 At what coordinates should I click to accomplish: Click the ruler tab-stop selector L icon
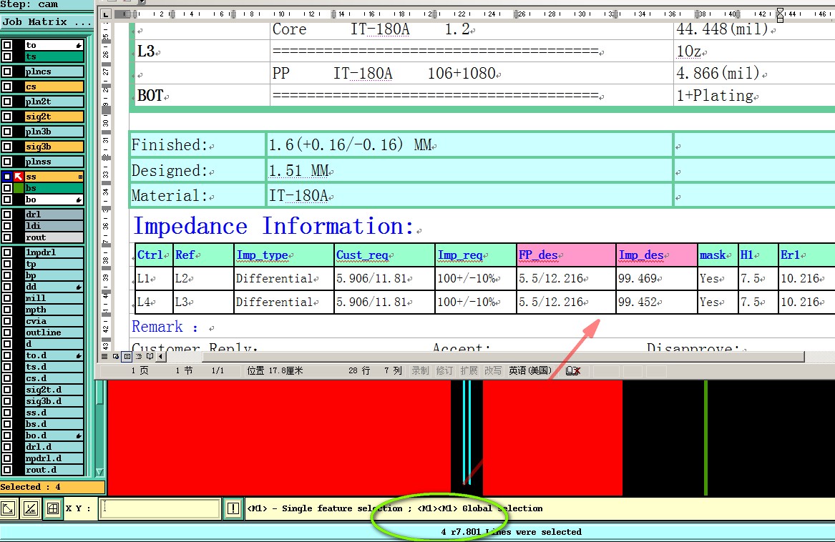click(105, 14)
